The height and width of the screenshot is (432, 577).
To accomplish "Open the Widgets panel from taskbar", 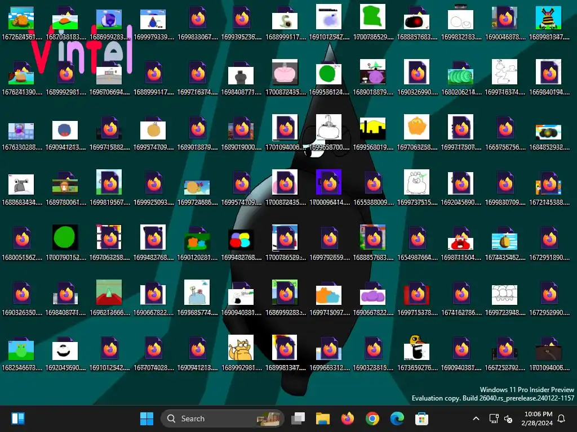I will [x=17, y=418].
